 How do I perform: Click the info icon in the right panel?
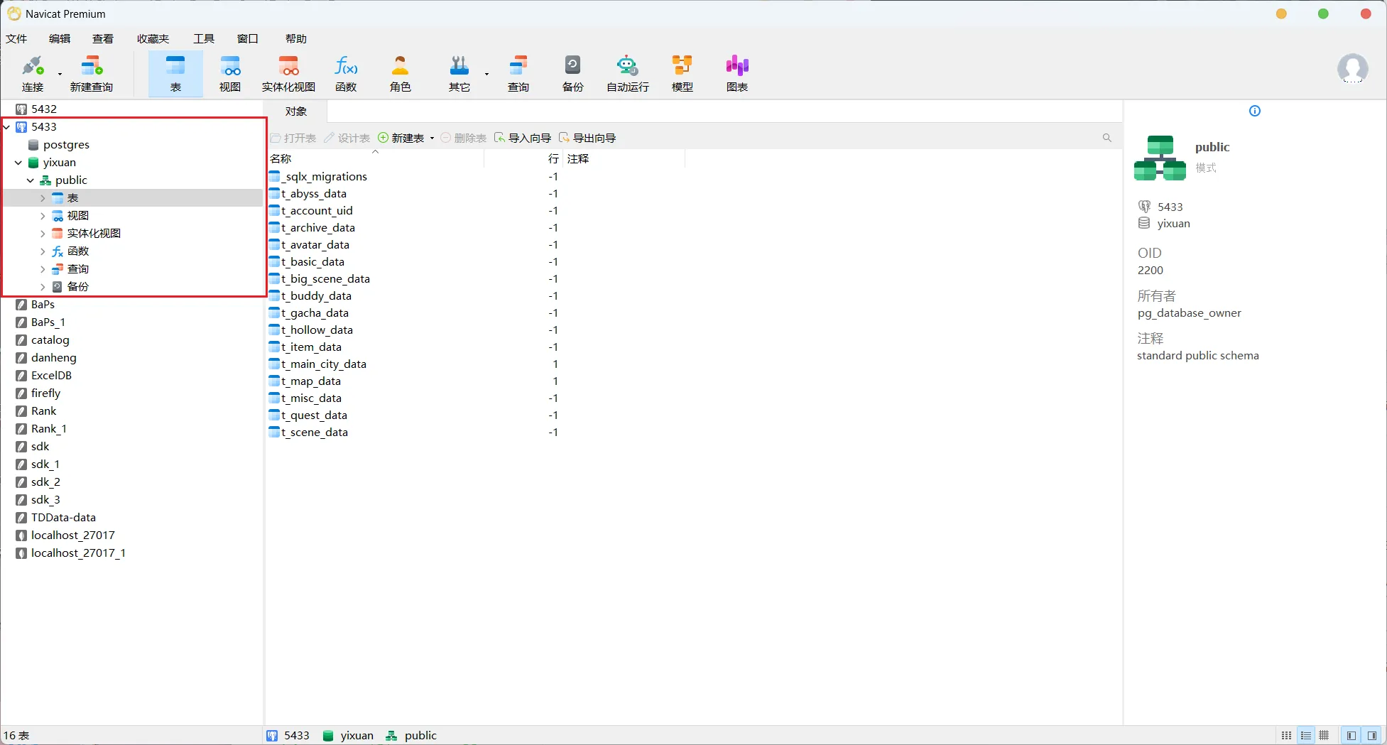1254,111
